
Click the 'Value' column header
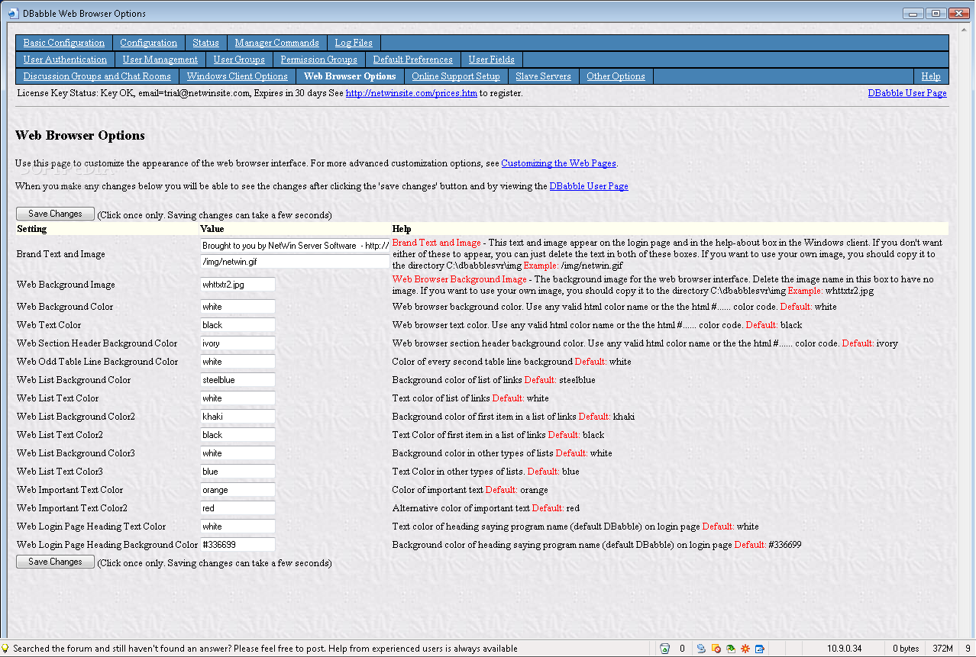212,228
